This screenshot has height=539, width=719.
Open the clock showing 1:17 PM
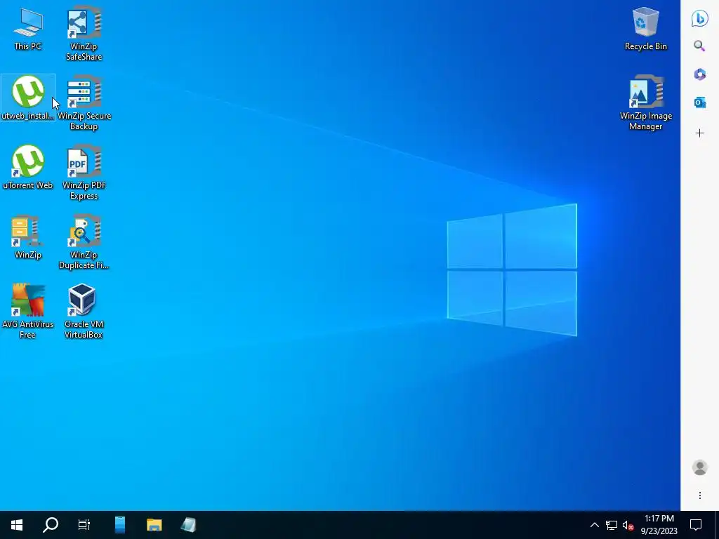[x=659, y=525]
